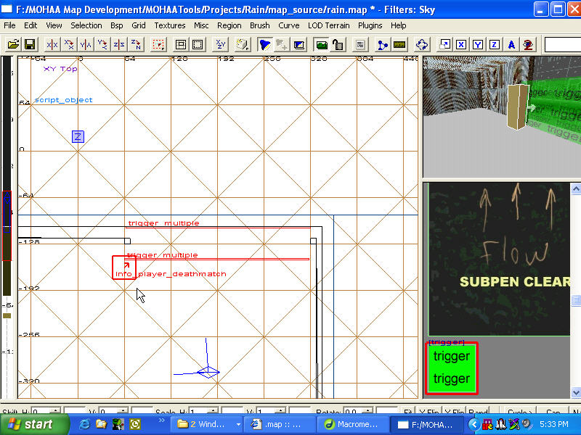Toggle the blue Y axis constraint button

click(477, 45)
